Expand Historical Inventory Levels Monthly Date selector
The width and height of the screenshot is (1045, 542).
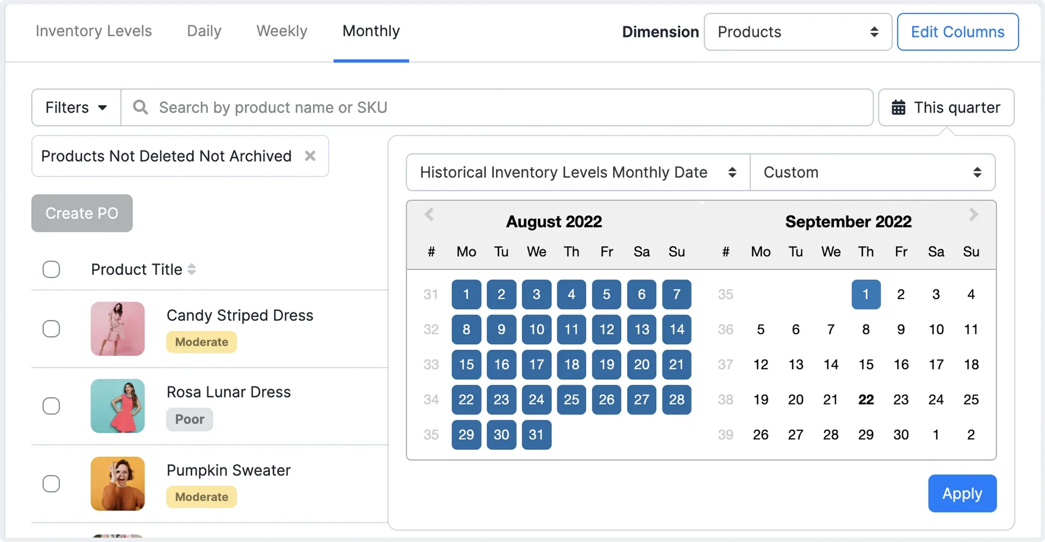tap(578, 172)
